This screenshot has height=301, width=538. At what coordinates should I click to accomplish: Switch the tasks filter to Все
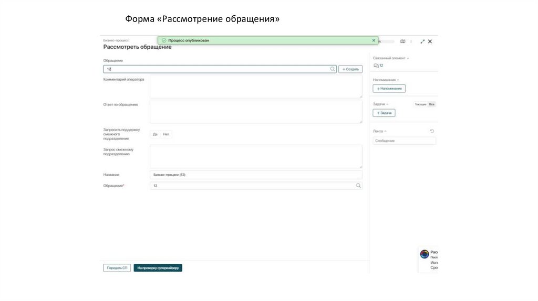[432, 104]
